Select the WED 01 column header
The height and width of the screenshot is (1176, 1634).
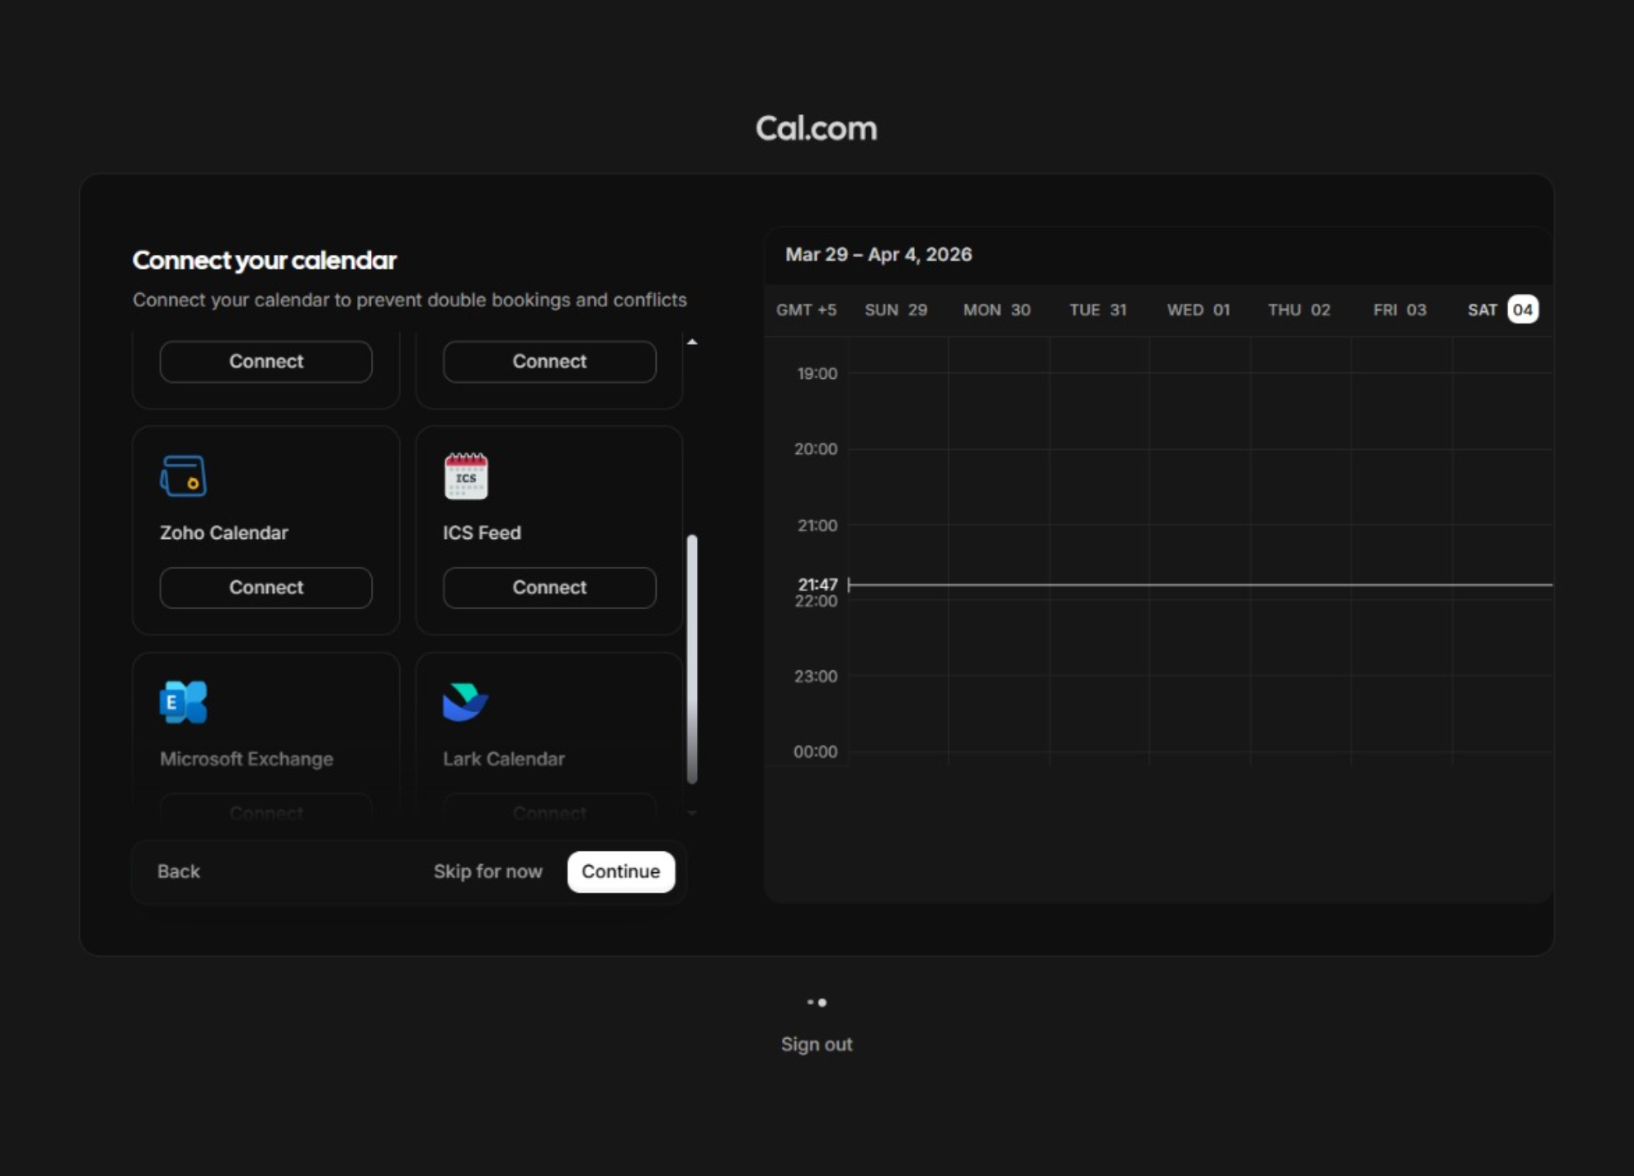click(1199, 310)
